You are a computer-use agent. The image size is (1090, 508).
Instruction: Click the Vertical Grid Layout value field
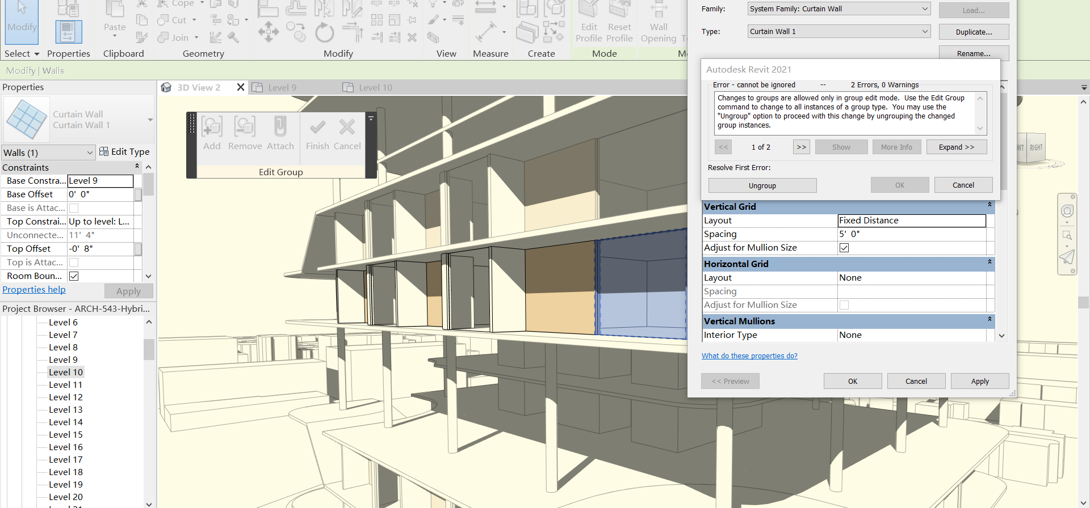tap(912, 221)
